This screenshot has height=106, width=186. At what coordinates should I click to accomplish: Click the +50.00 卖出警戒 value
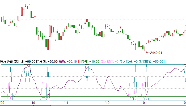point(158,62)
